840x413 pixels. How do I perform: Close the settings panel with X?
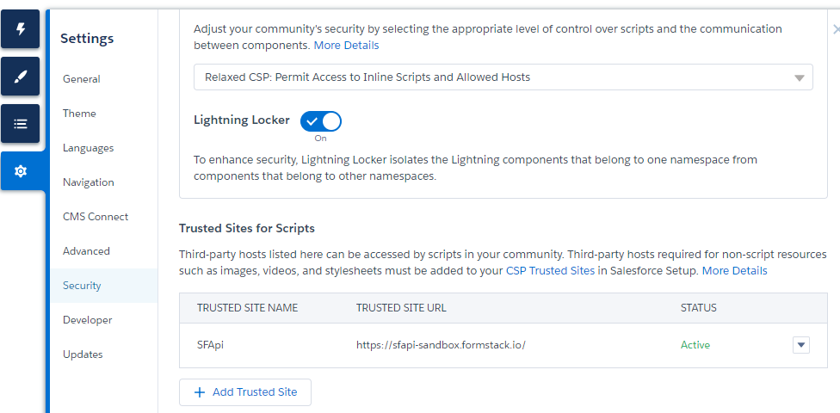836,29
